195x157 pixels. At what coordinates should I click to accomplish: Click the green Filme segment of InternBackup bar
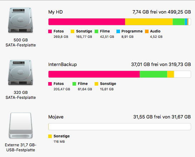coord(154,74)
